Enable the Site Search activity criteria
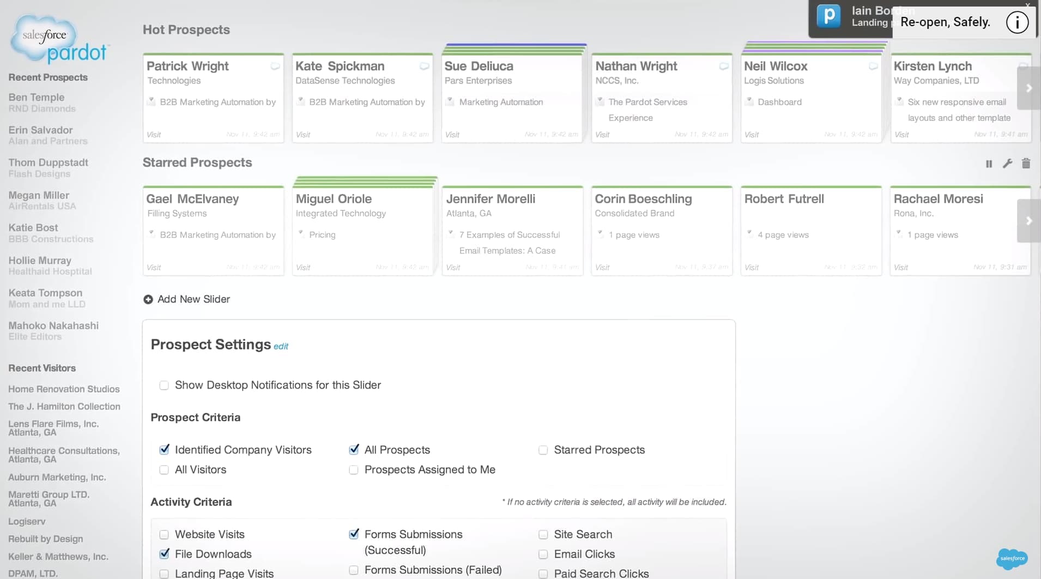 [x=543, y=534]
